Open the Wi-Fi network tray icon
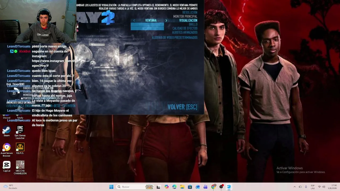The width and height of the screenshot is (340, 191). tap(319, 187)
